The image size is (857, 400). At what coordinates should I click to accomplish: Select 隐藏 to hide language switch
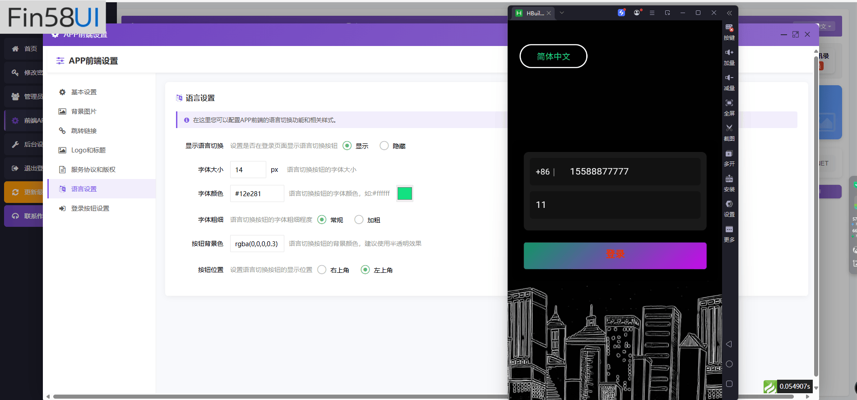384,146
